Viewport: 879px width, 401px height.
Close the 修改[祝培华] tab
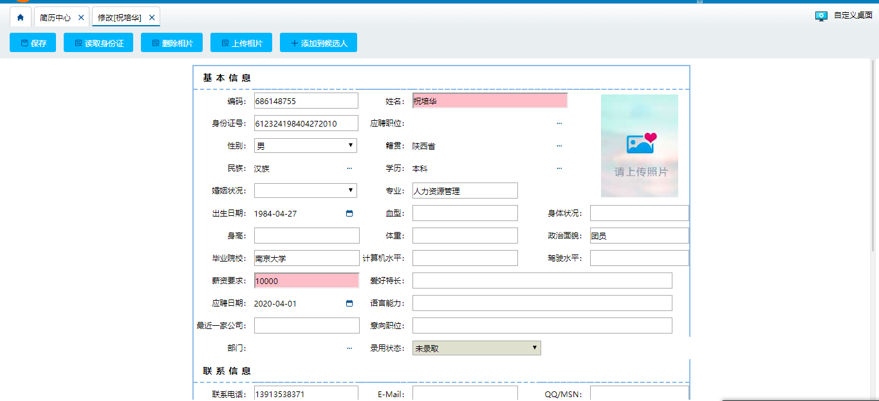tap(152, 17)
